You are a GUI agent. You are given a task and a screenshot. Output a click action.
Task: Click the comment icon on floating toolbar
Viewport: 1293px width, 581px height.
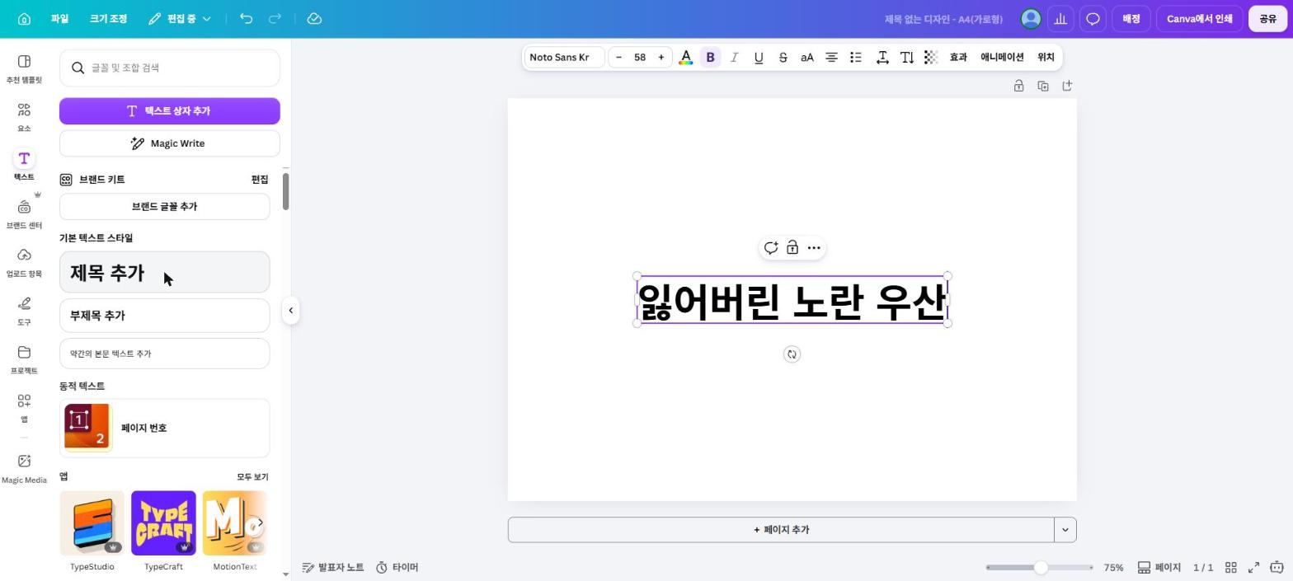pyautogui.click(x=770, y=248)
